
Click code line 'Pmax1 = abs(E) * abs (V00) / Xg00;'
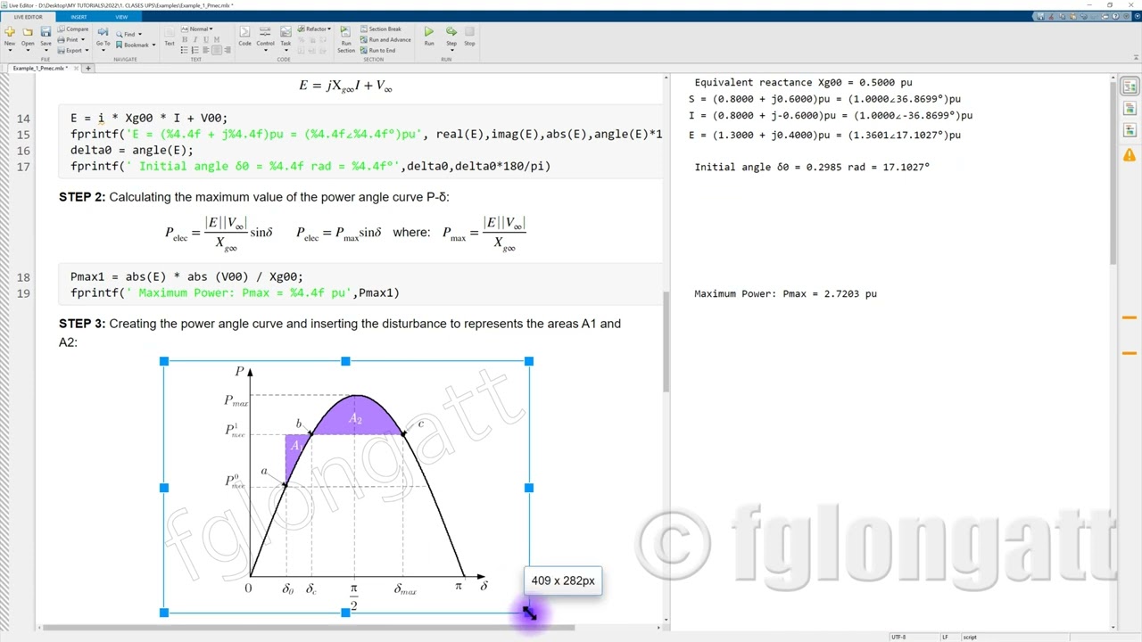coord(186,276)
